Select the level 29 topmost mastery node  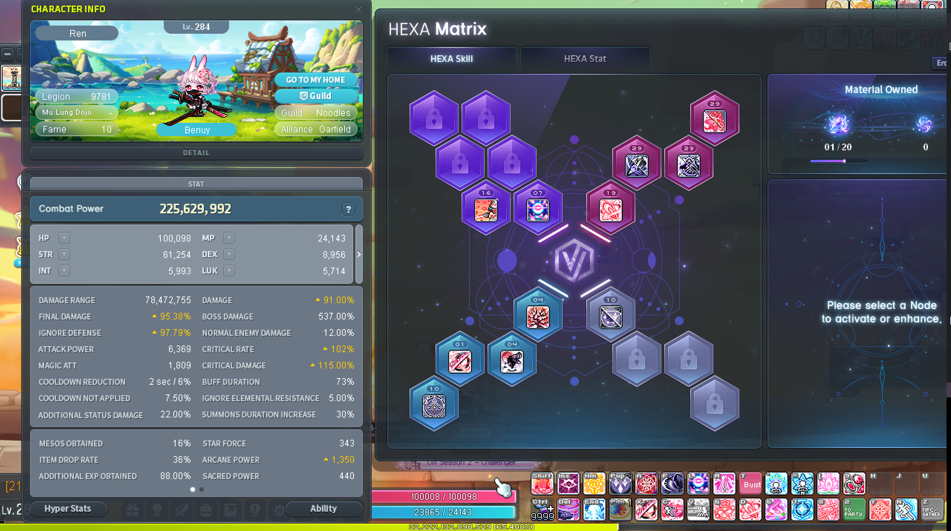point(714,119)
